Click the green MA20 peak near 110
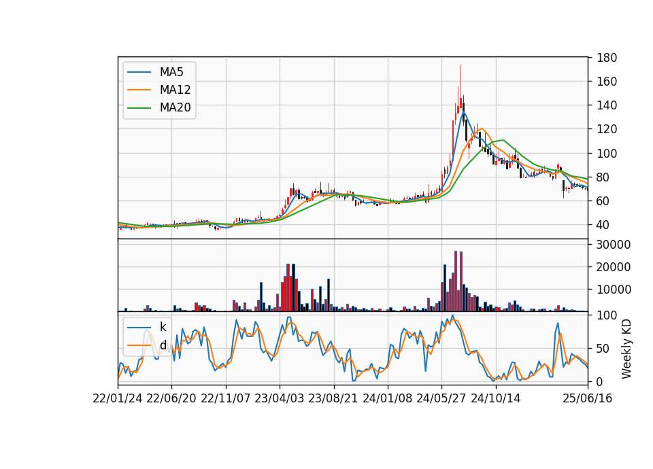The width and height of the screenshot is (653, 469). click(x=503, y=140)
